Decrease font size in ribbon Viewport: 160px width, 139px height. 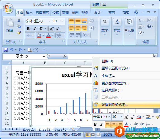pos(58,29)
